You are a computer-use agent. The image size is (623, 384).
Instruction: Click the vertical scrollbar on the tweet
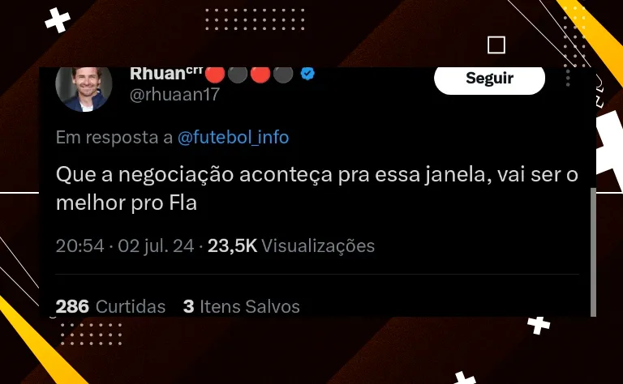pyautogui.click(x=593, y=252)
